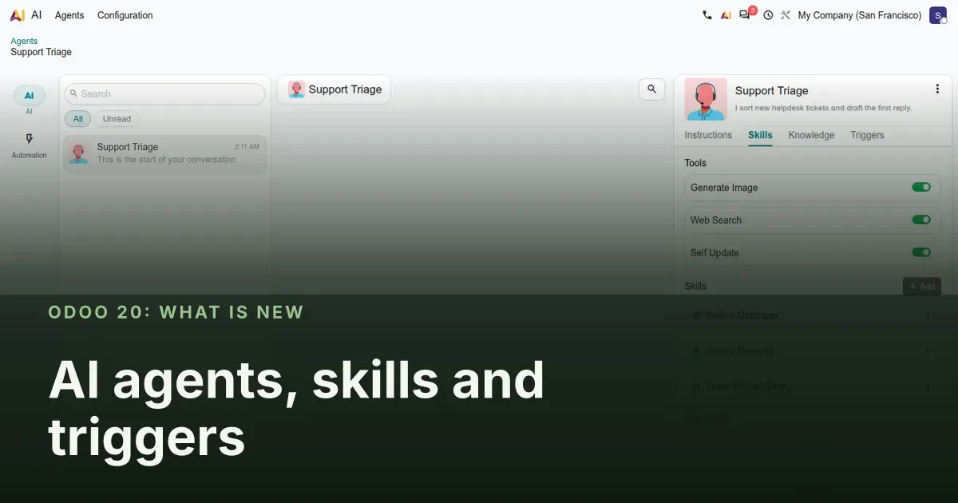The height and width of the screenshot is (503, 958).
Task: Click the Add skill button
Action: click(922, 286)
